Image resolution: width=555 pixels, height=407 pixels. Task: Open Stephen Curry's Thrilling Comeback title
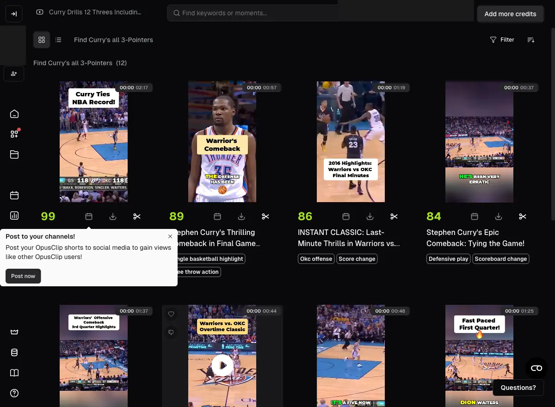[x=218, y=238]
